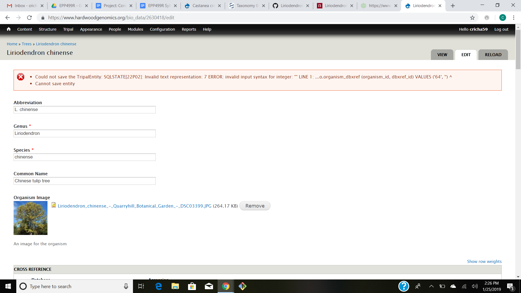
Task: Click the Trees breadcrumb link
Action: tap(26, 44)
